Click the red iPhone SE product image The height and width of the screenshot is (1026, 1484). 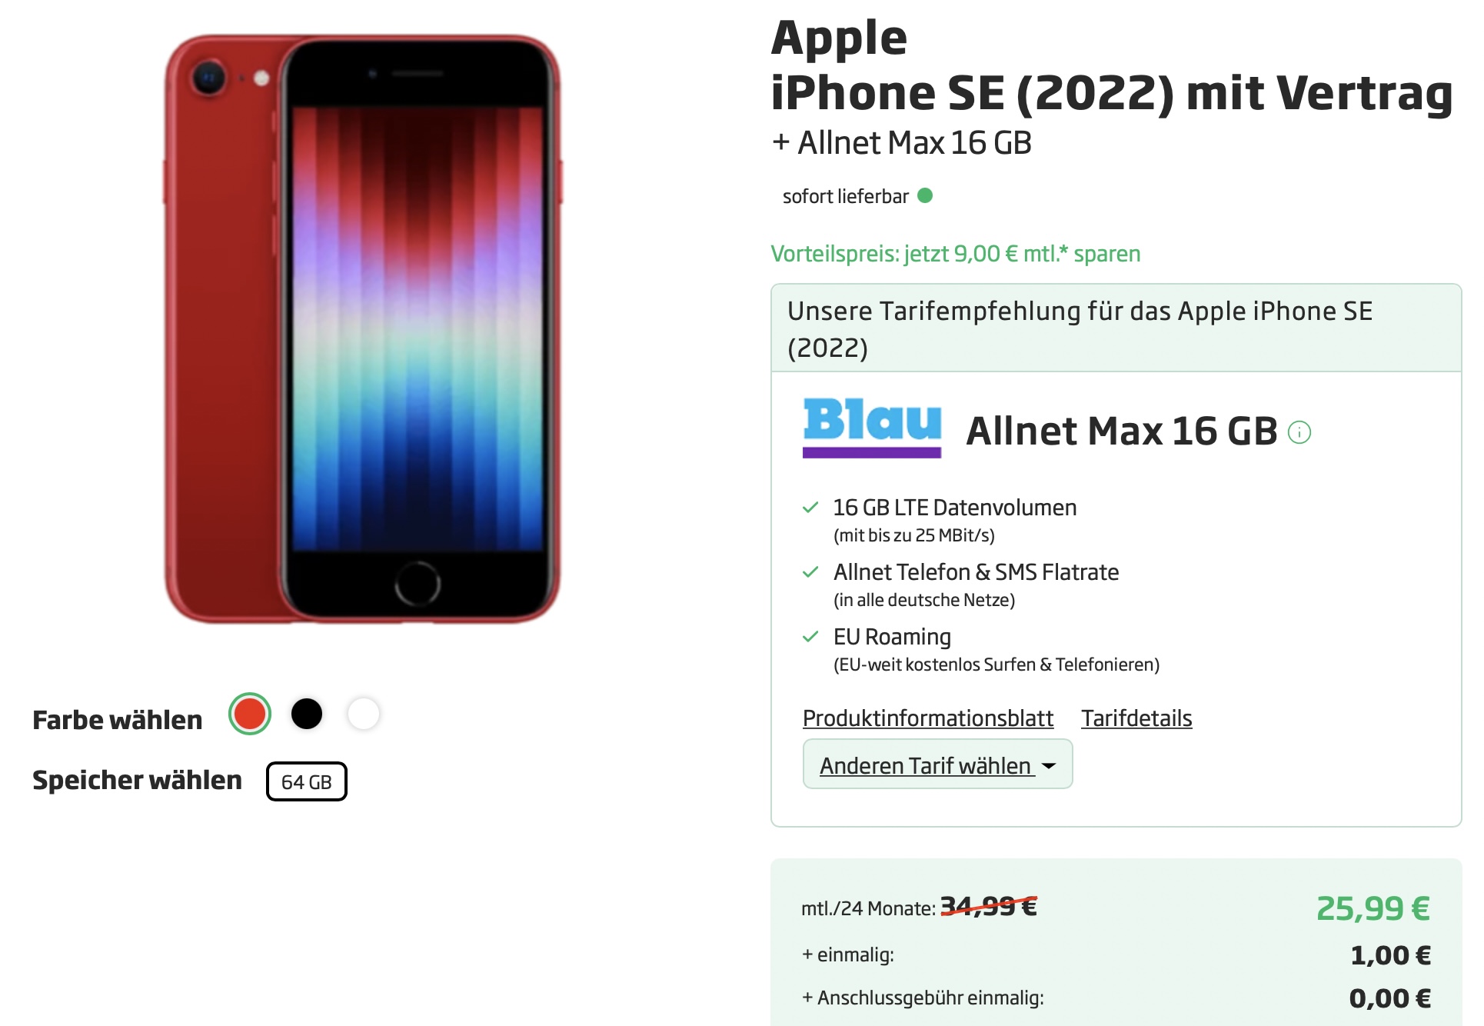(363, 329)
